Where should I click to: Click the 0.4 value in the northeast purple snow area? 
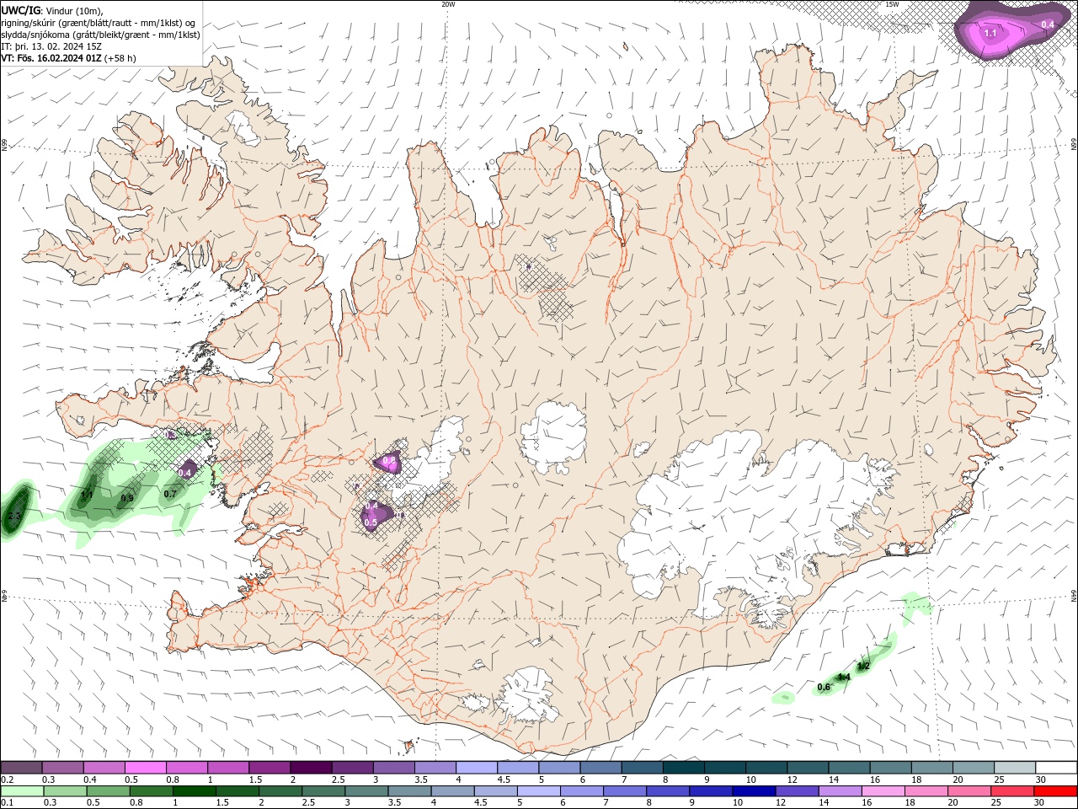(1048, 24)
